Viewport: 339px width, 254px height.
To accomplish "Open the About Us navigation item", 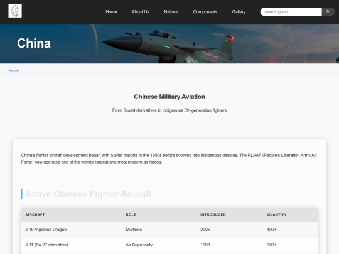I will 141,12.
